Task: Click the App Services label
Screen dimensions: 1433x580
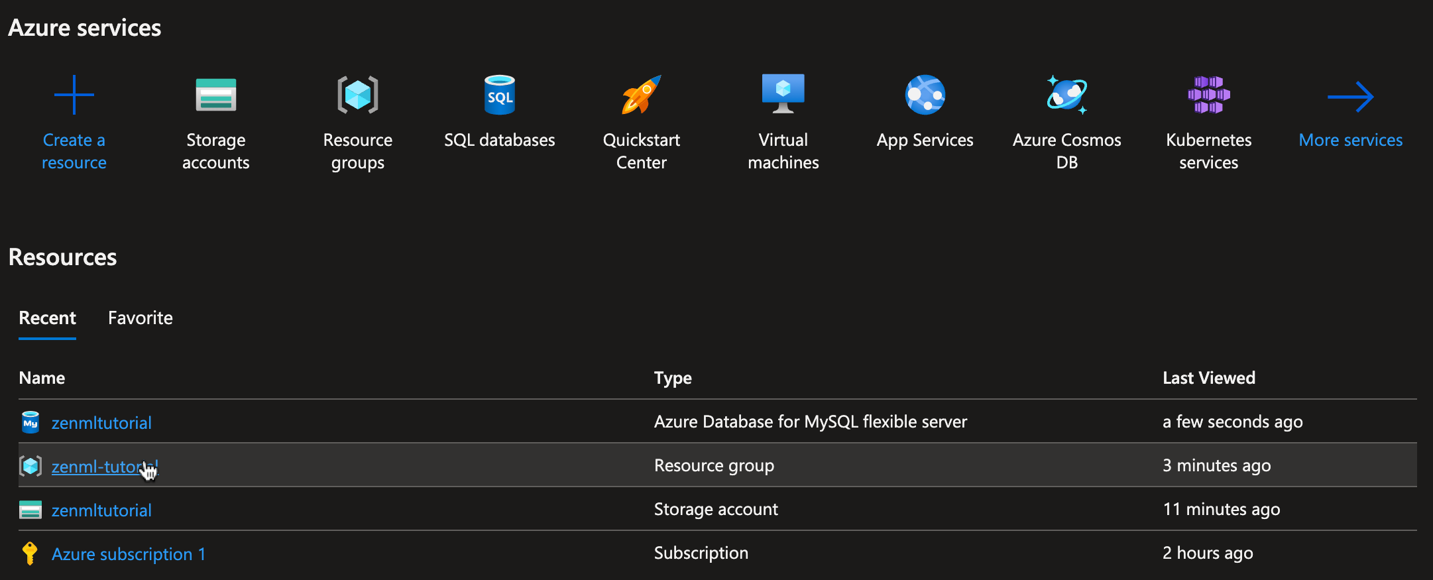Action: pyautogui.click(x=925, y=140)
